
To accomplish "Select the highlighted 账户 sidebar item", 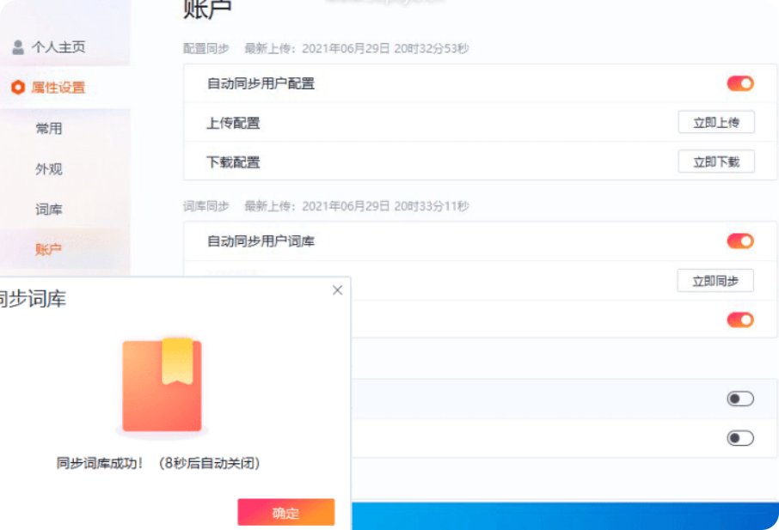I will pyautogui.click(x=49, y=250).
